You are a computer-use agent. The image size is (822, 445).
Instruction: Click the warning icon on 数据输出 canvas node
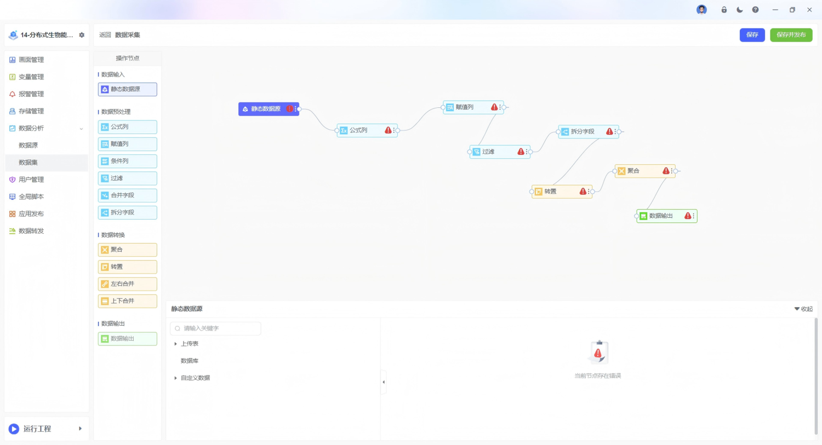[x=688, y=216]
